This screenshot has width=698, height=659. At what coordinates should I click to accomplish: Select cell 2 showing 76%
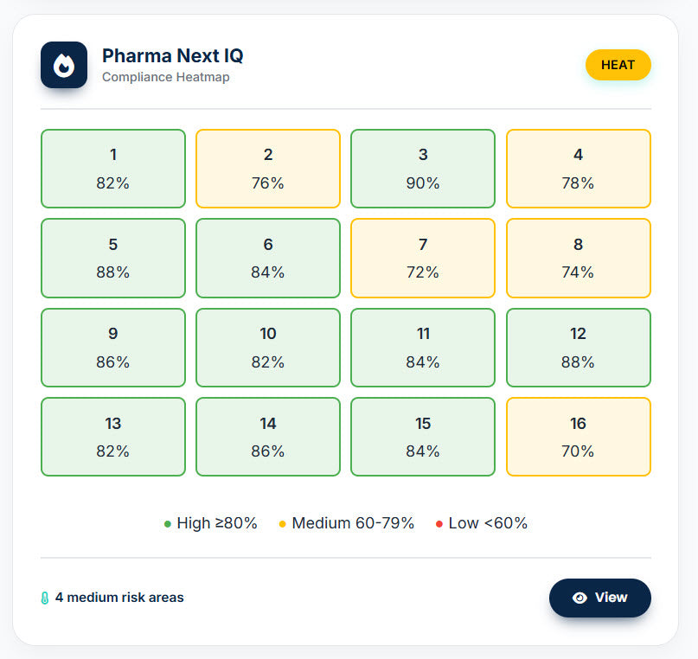coord(267,169)
